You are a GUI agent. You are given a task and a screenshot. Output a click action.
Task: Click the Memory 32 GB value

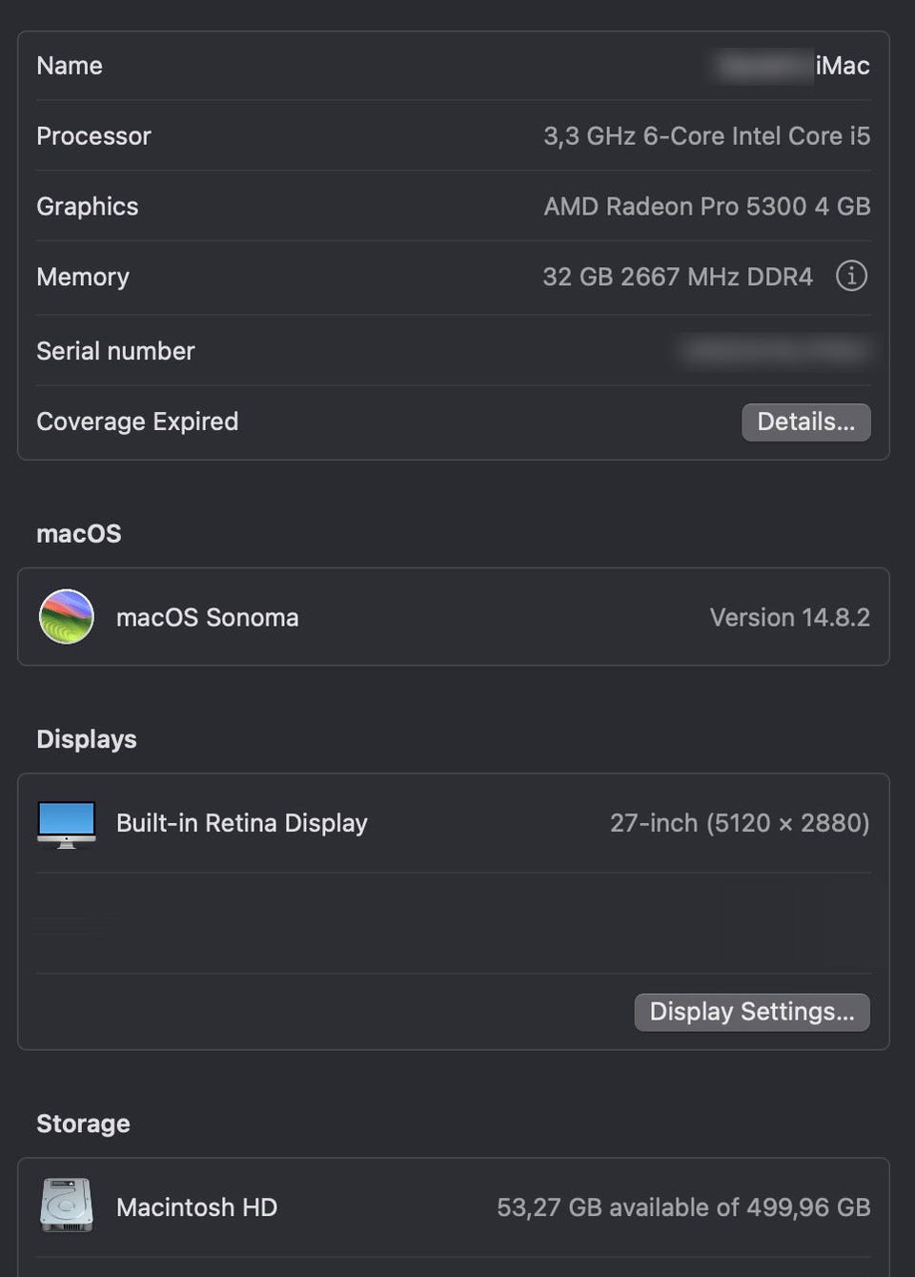tap(677, 278)
